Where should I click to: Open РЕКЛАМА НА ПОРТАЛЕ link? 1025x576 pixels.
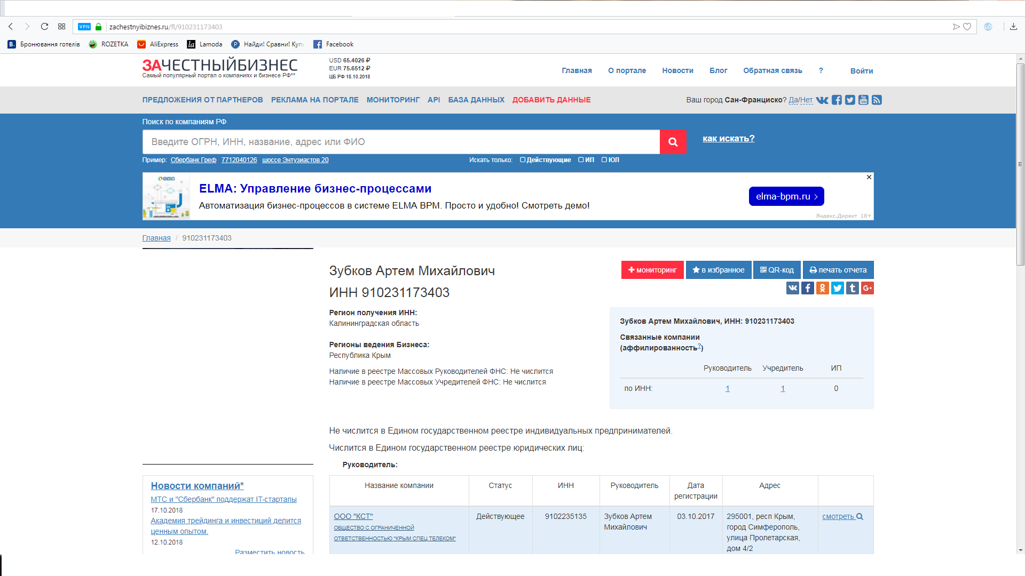pos(314,100)
